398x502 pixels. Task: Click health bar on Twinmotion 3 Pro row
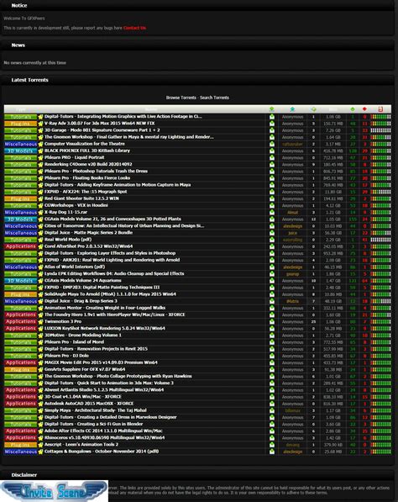click(380, 322)
